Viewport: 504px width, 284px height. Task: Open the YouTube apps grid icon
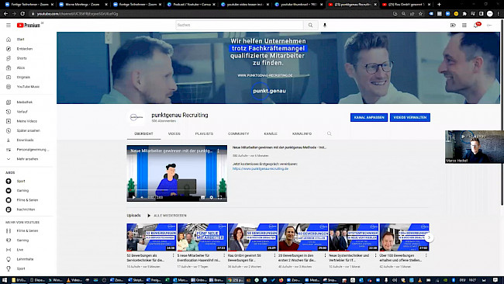click(x=464, y=25)
